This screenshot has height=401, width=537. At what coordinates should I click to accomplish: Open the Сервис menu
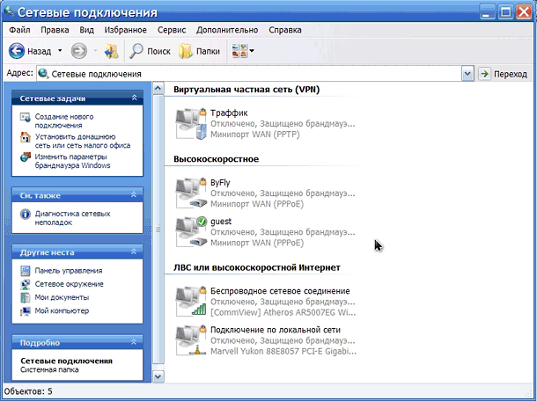172,30
